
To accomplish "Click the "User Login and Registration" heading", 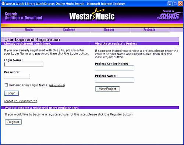I will (x=32, y=39).
